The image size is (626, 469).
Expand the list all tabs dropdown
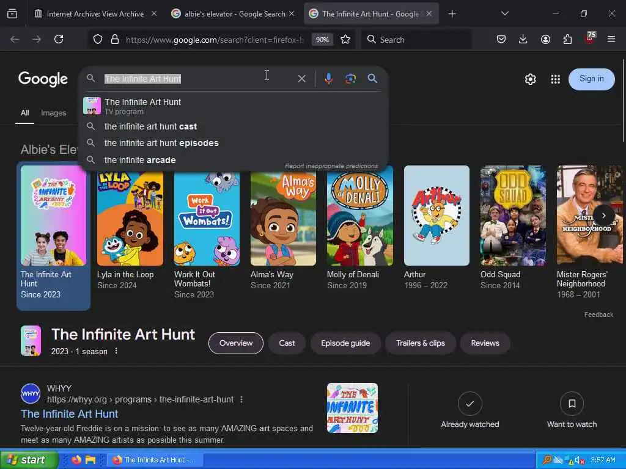(x=504, y=13)
